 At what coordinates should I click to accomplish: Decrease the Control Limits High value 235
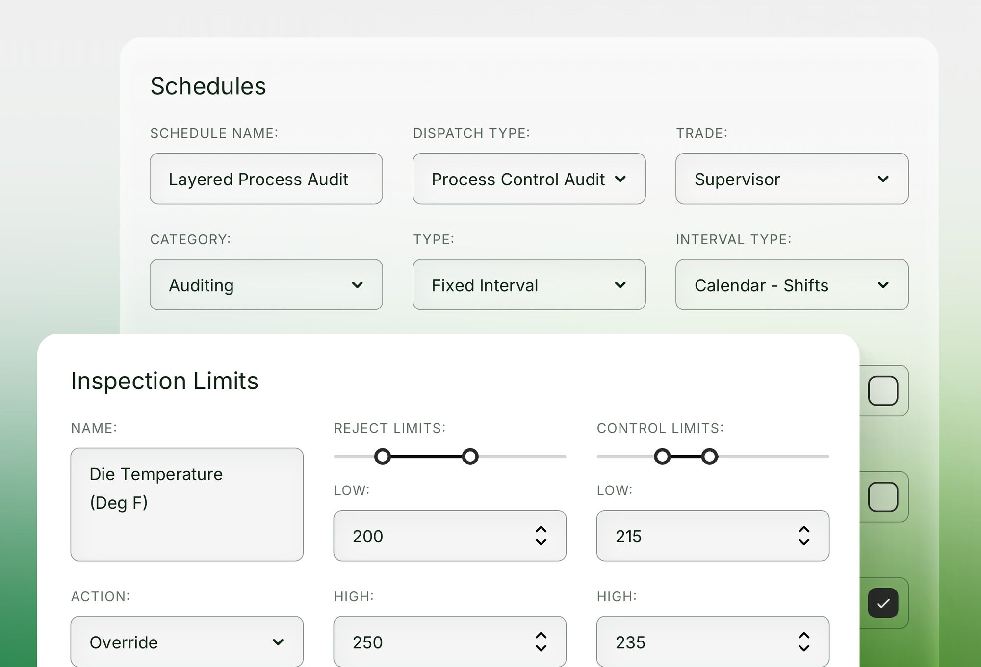[x=804, y=648]
